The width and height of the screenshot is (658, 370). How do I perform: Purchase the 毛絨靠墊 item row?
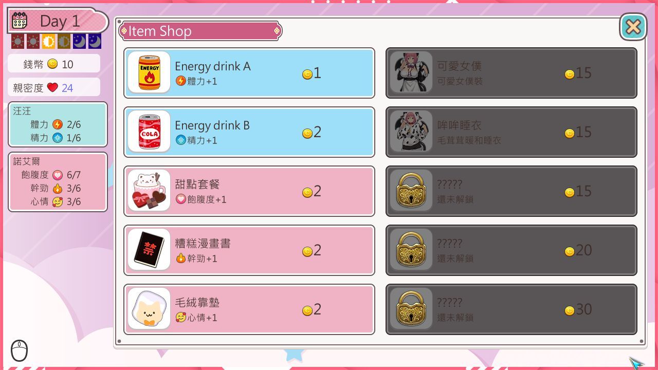coord(249,309)
